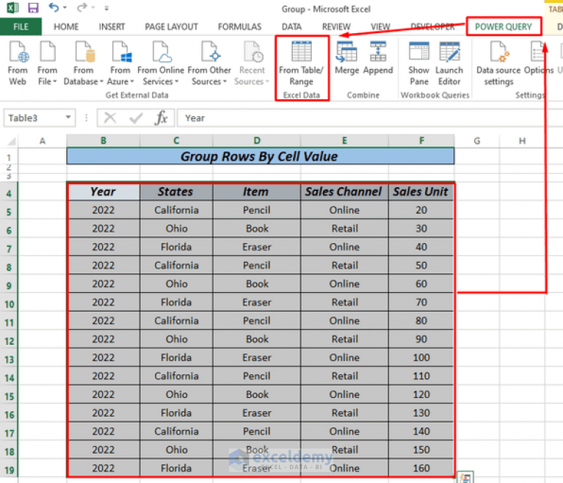Viewport: 563px width, 483px height.
Task: Select column D header
Action: click(x=257, y=141)
